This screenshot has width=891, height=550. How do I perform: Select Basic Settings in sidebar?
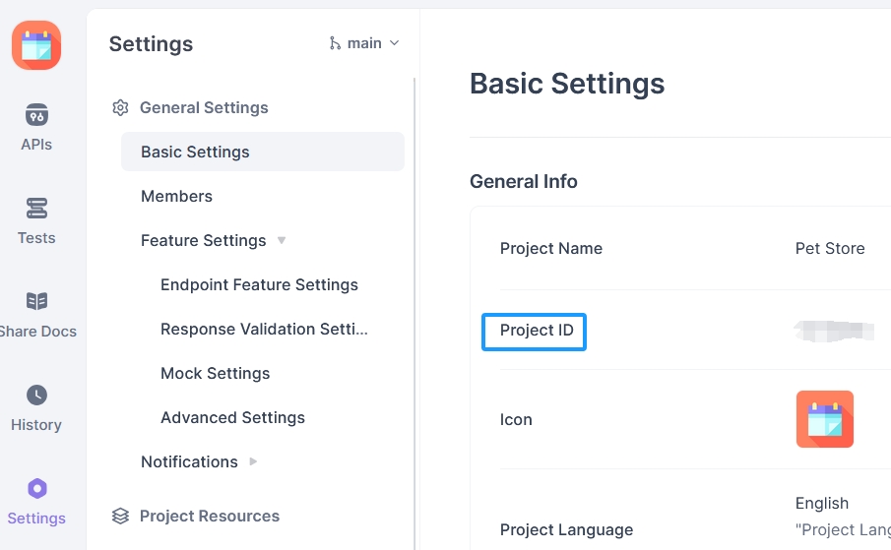pos(195,152)
